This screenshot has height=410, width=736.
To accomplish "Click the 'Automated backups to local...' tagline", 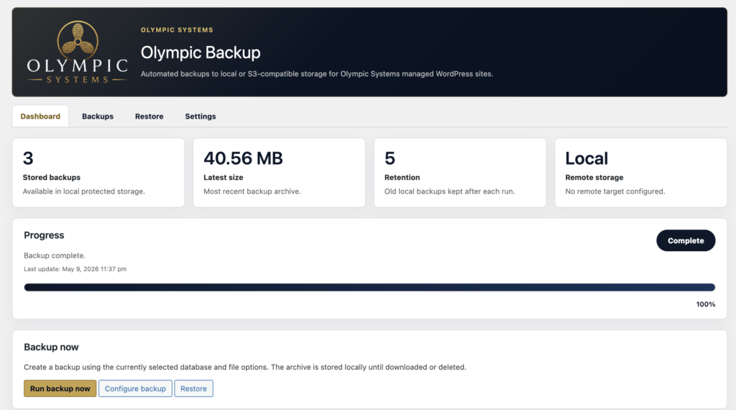I will [317, 74].
